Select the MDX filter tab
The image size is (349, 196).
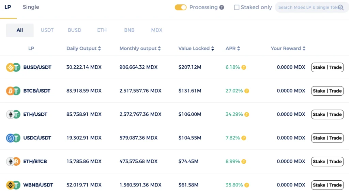point(157,30)
